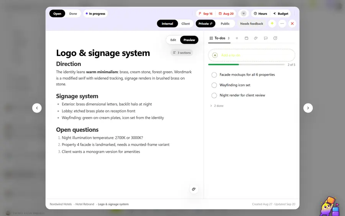Switch visibility to Client
This screenshot has height=216, width=345.
coord(186,23)
